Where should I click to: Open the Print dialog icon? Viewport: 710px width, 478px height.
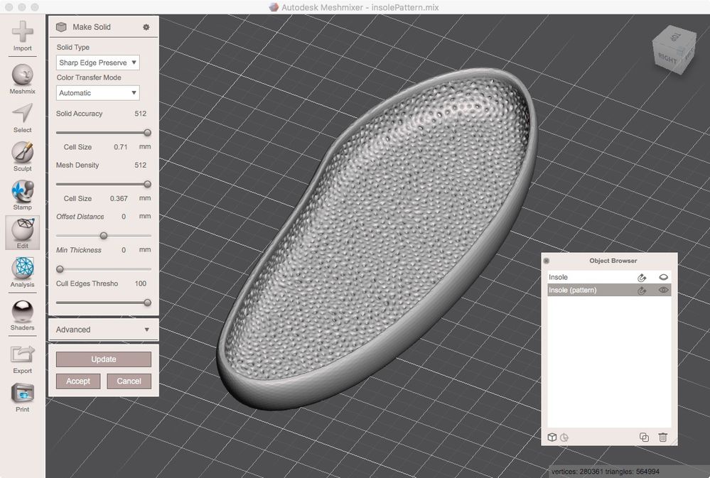22,398
